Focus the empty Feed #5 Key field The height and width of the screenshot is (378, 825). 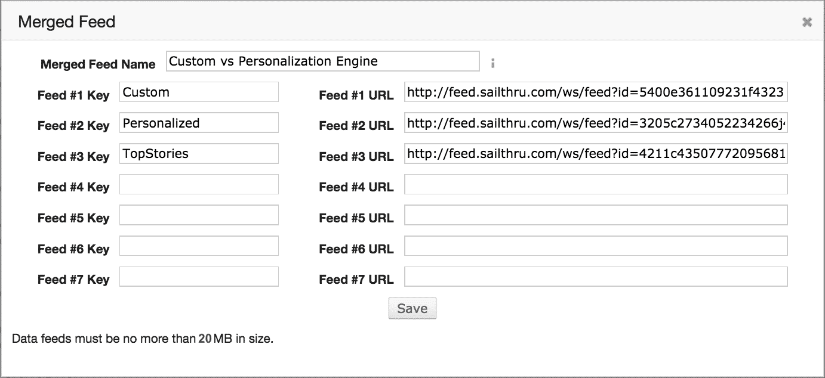click(199, 215)
